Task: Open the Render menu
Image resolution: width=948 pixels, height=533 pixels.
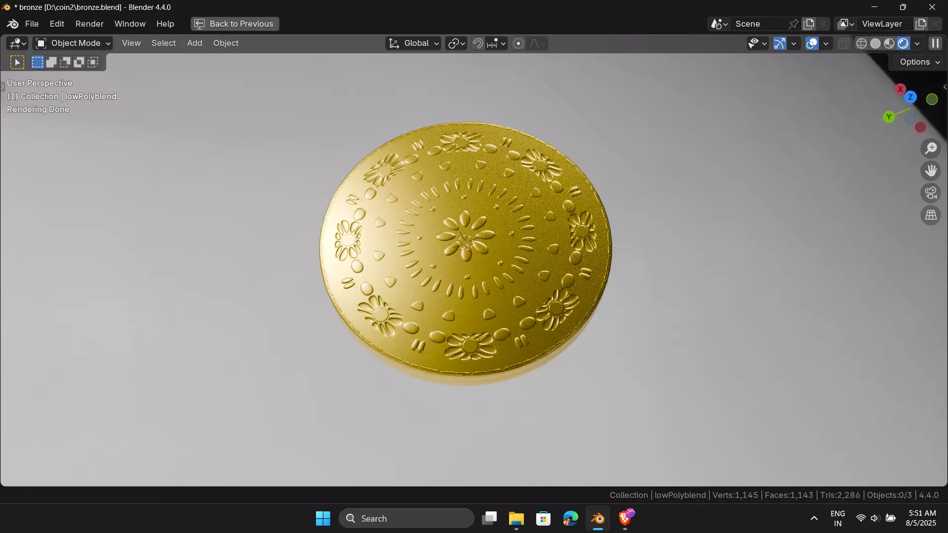Action: tap(89, 24)
